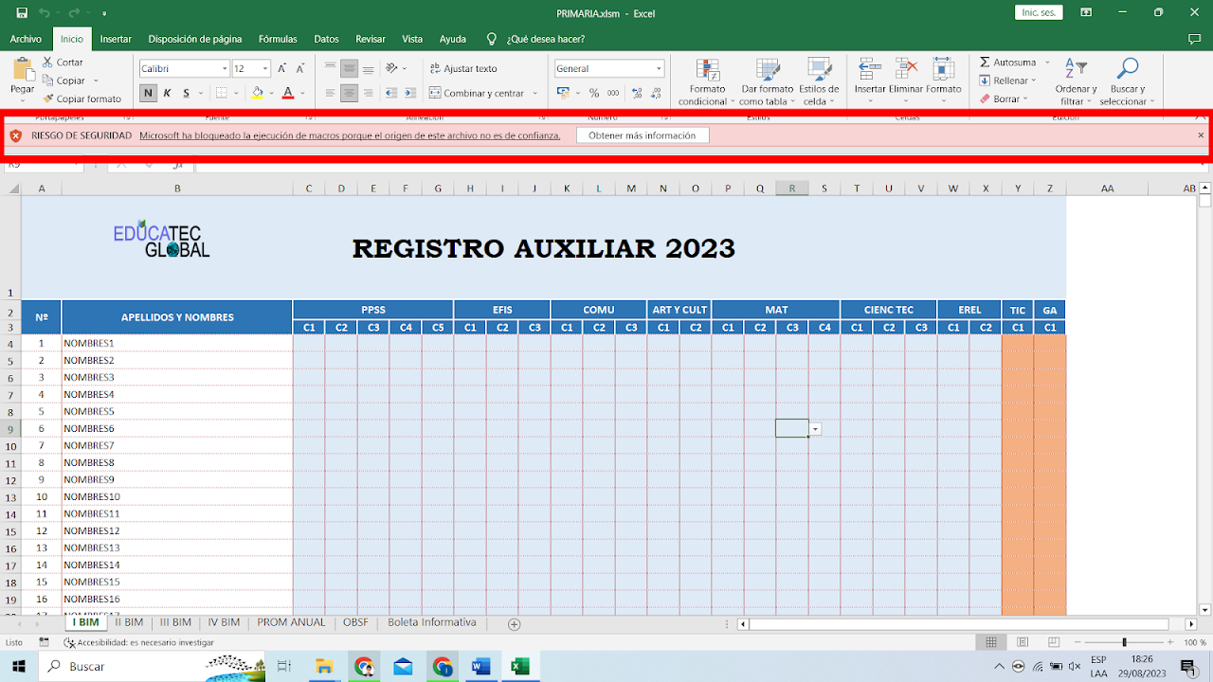
Task: Decrease indent icon
Action: coord(391,93)
